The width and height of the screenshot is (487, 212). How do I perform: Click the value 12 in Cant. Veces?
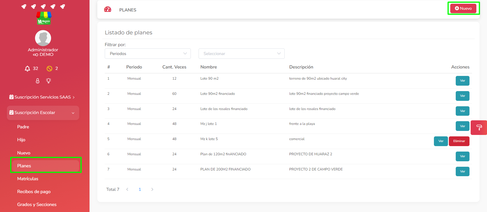click(174, 78)
